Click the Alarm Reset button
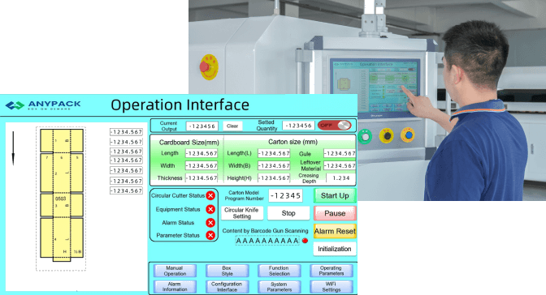The image size is (546, 295). tap(335, 231)
